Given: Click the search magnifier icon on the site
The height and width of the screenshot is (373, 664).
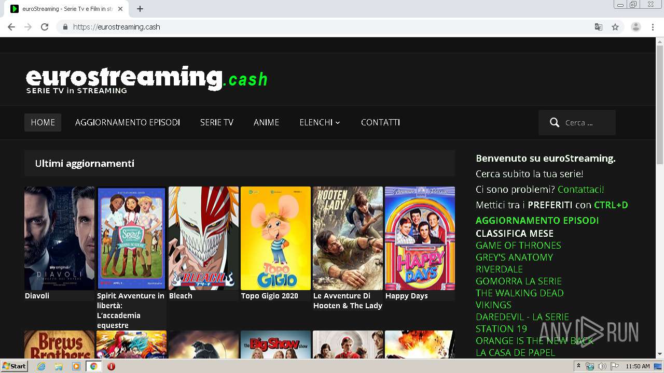Looking at the screenshot, I should click(555, 123).
